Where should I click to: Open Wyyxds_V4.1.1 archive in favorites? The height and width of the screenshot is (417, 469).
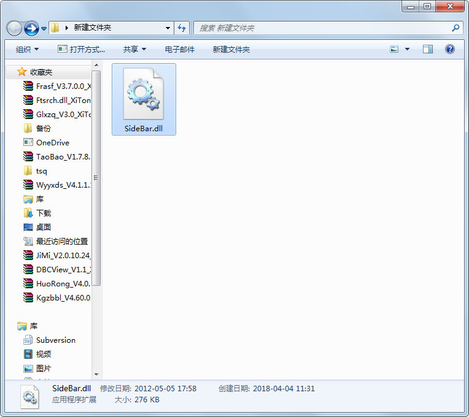57,185
